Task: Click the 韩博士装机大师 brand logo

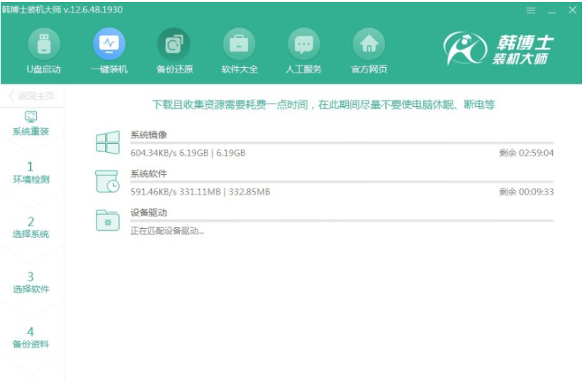Action: (x=497, y=50)
